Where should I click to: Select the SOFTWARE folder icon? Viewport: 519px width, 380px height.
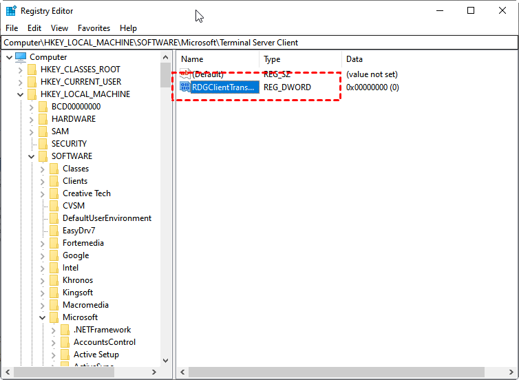tap(43, 156)
